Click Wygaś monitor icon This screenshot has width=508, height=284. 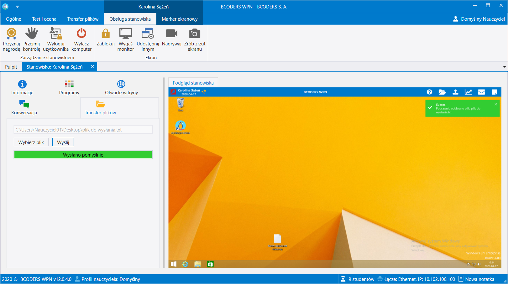[126, 33]
